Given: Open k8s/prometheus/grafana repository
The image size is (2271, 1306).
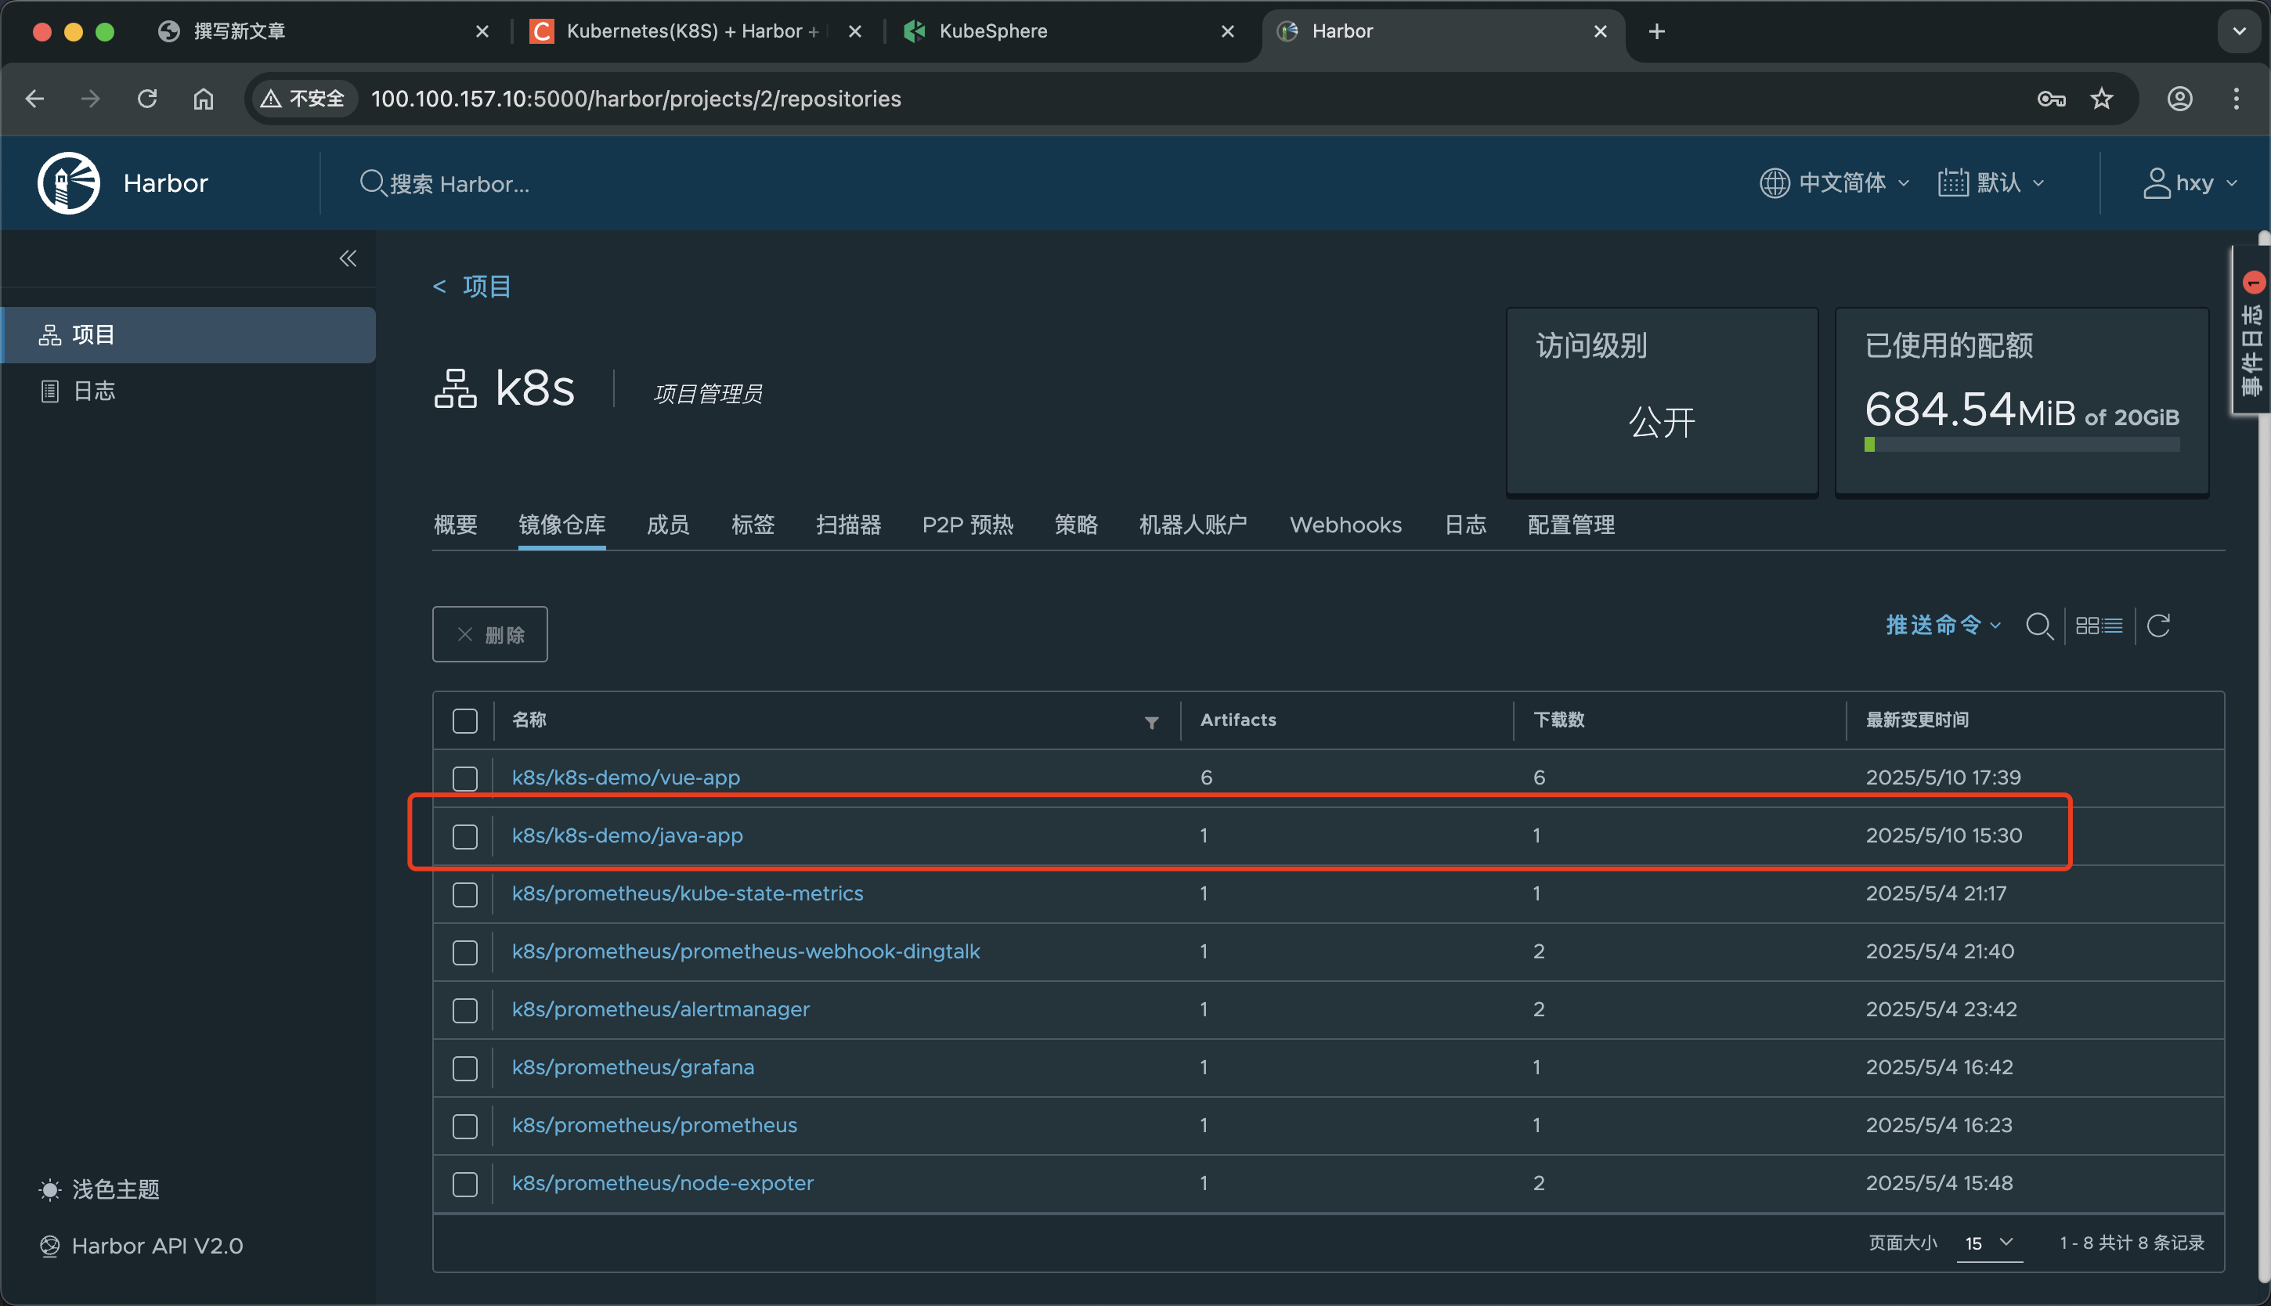Looking at the screenshot, I should [x=634, y=1067].
